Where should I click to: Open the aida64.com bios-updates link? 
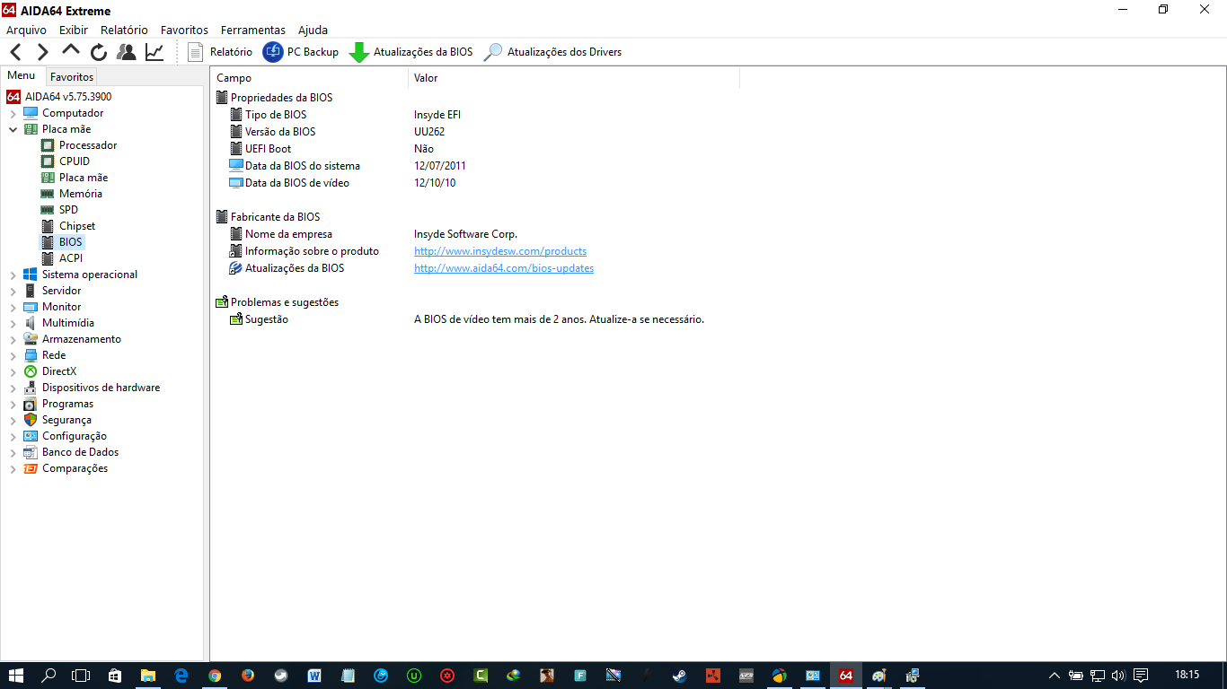point(504,268)
